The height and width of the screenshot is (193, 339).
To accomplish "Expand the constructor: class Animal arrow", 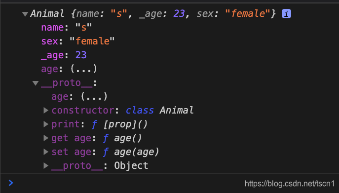I will [45, 111].
